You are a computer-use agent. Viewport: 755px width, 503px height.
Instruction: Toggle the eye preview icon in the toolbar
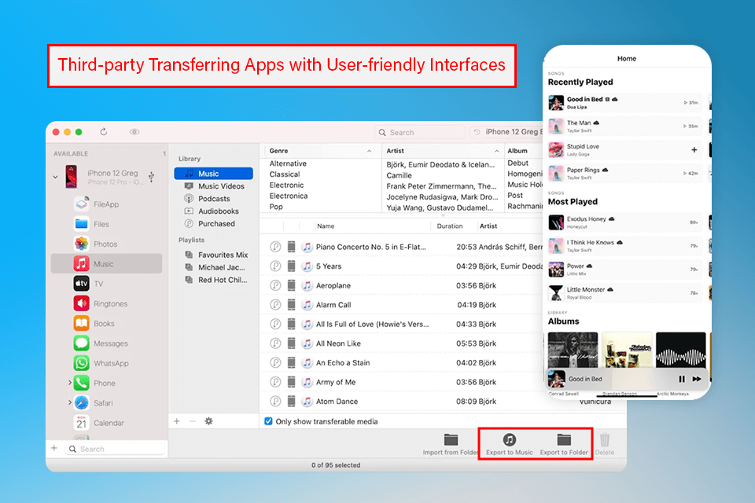coord(134,131)
